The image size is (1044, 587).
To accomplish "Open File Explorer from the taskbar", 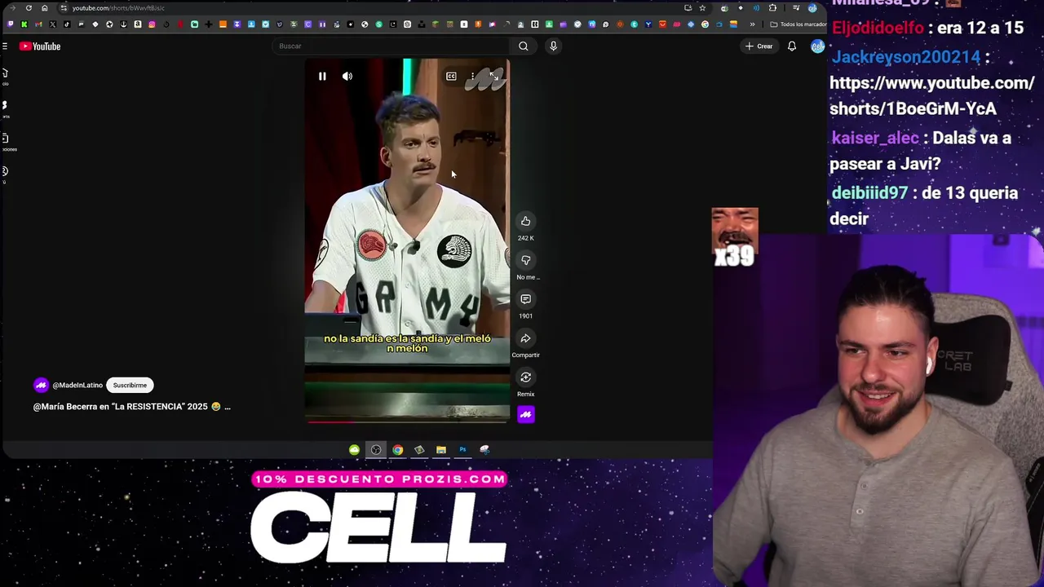I will tap(440, 450).
